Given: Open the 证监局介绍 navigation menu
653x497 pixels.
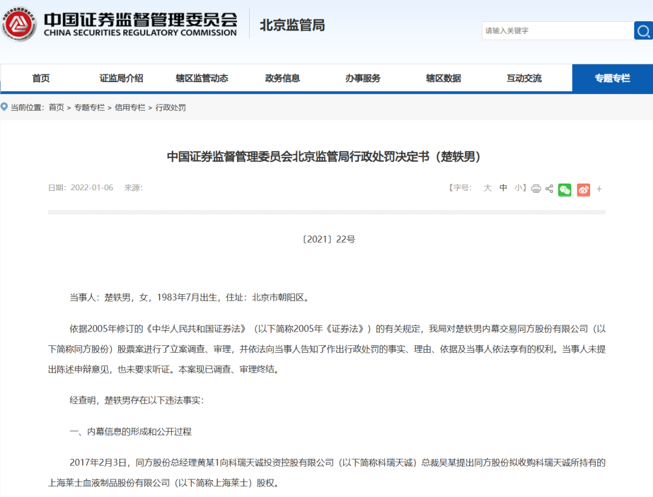Looking at the screenshot, I should coord(122,78).
